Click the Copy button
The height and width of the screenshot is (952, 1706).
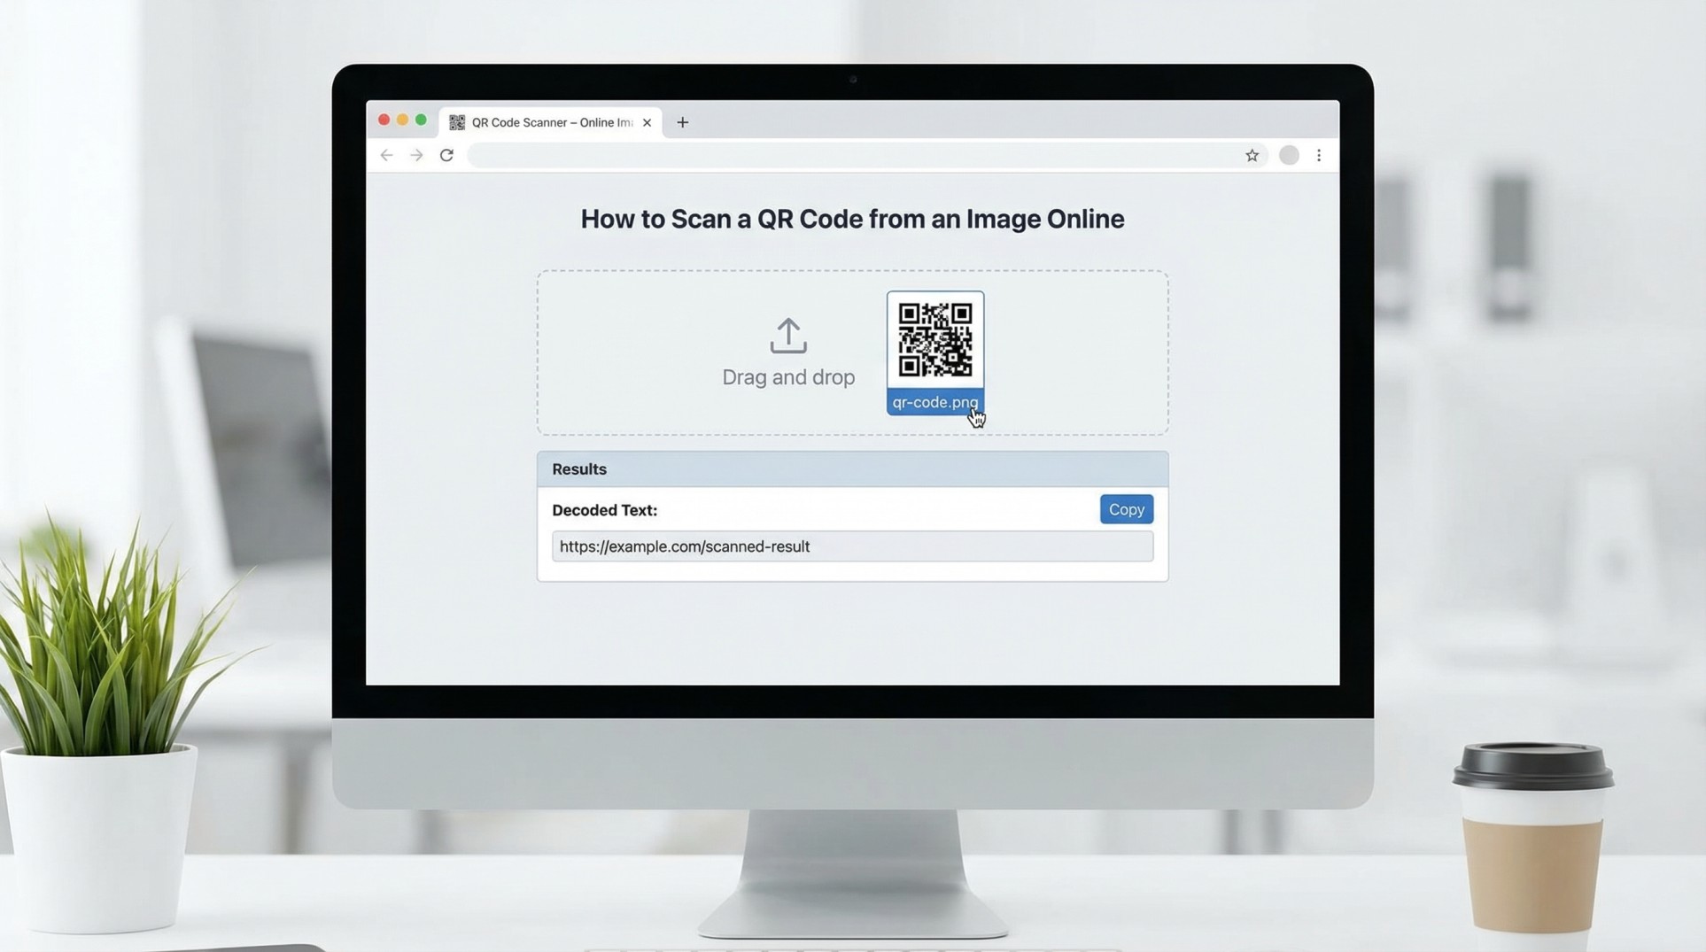point(1125,509)
